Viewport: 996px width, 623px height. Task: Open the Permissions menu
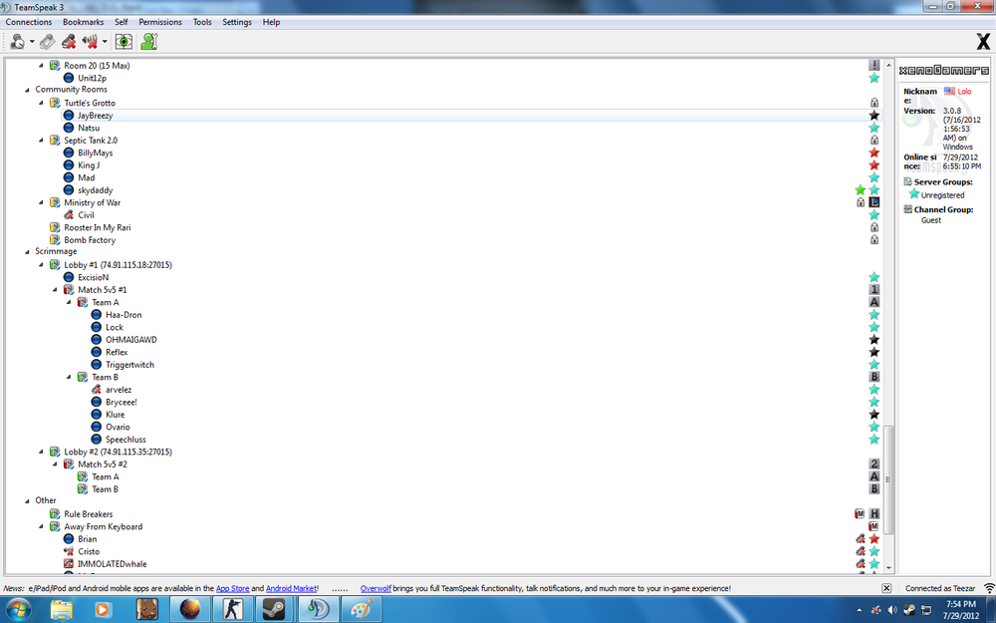click(160, 22)
